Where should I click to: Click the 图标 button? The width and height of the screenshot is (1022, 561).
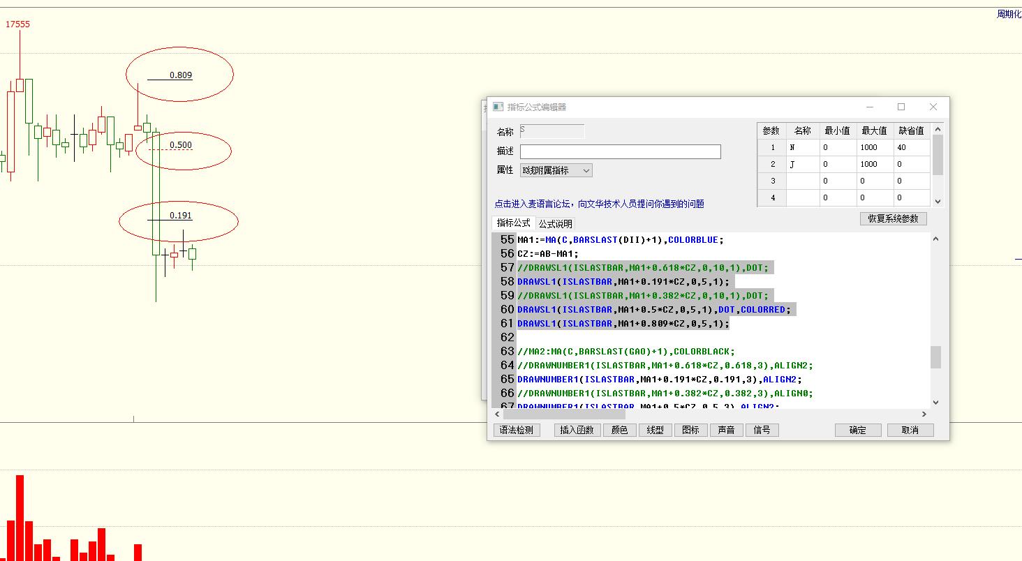pos(690,430)
